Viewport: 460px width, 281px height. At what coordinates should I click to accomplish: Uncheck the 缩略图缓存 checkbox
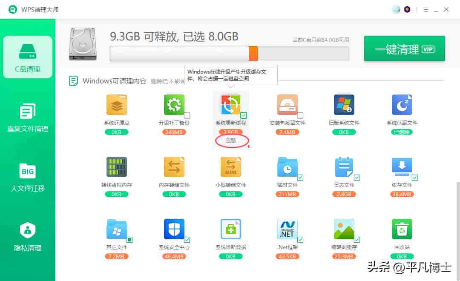point(357,240)
